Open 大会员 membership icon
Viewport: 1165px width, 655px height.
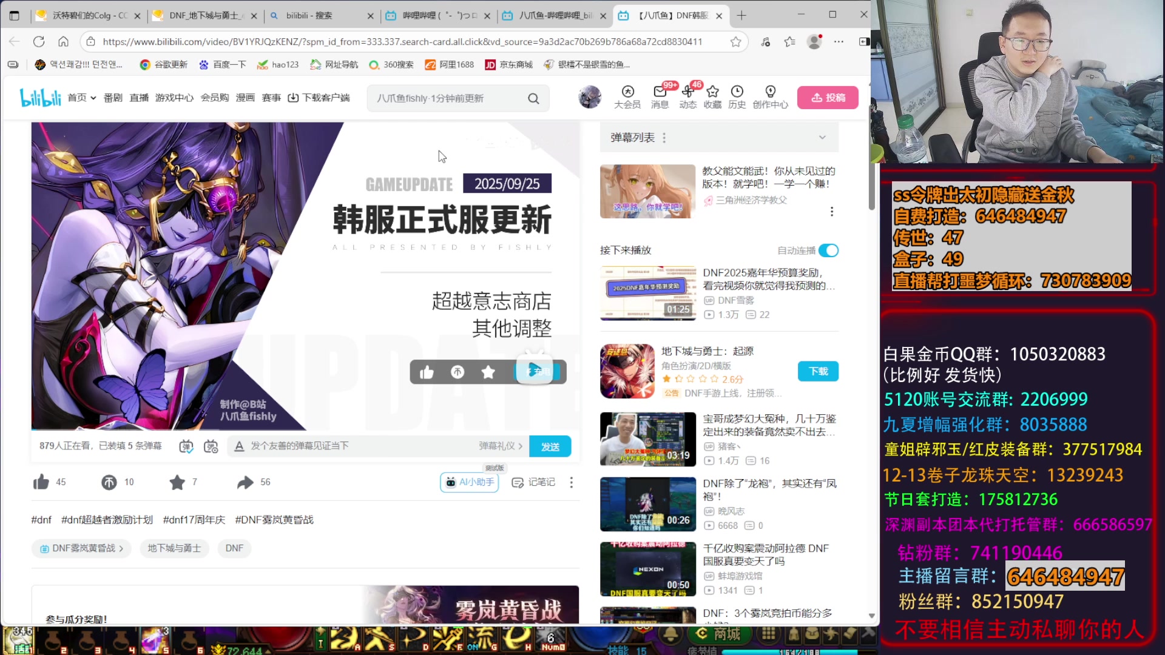pos(627,97)
